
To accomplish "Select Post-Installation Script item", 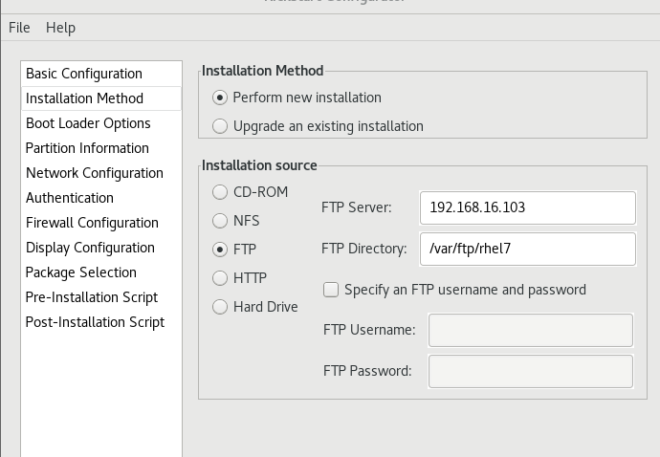I will click(95, 322).
